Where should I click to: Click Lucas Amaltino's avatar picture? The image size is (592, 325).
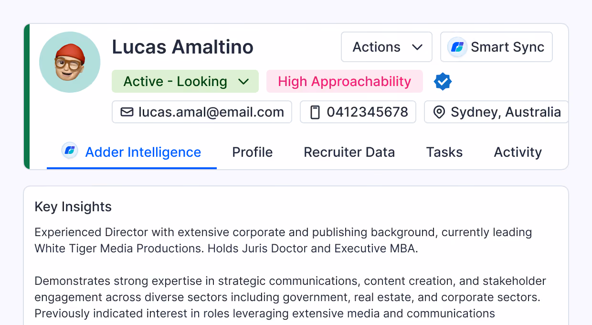coord(70,62)
